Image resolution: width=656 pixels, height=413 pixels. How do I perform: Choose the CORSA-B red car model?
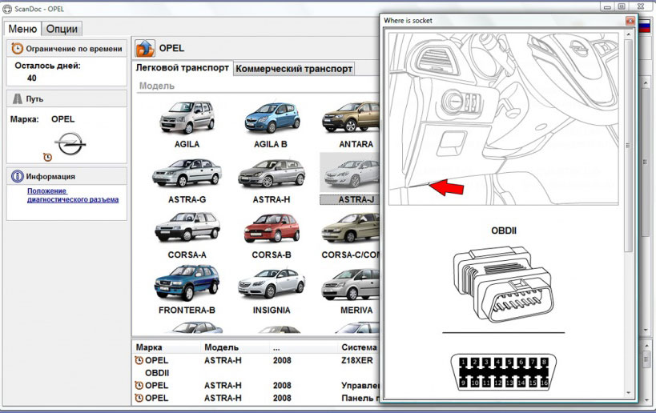[x=271, y=235]
